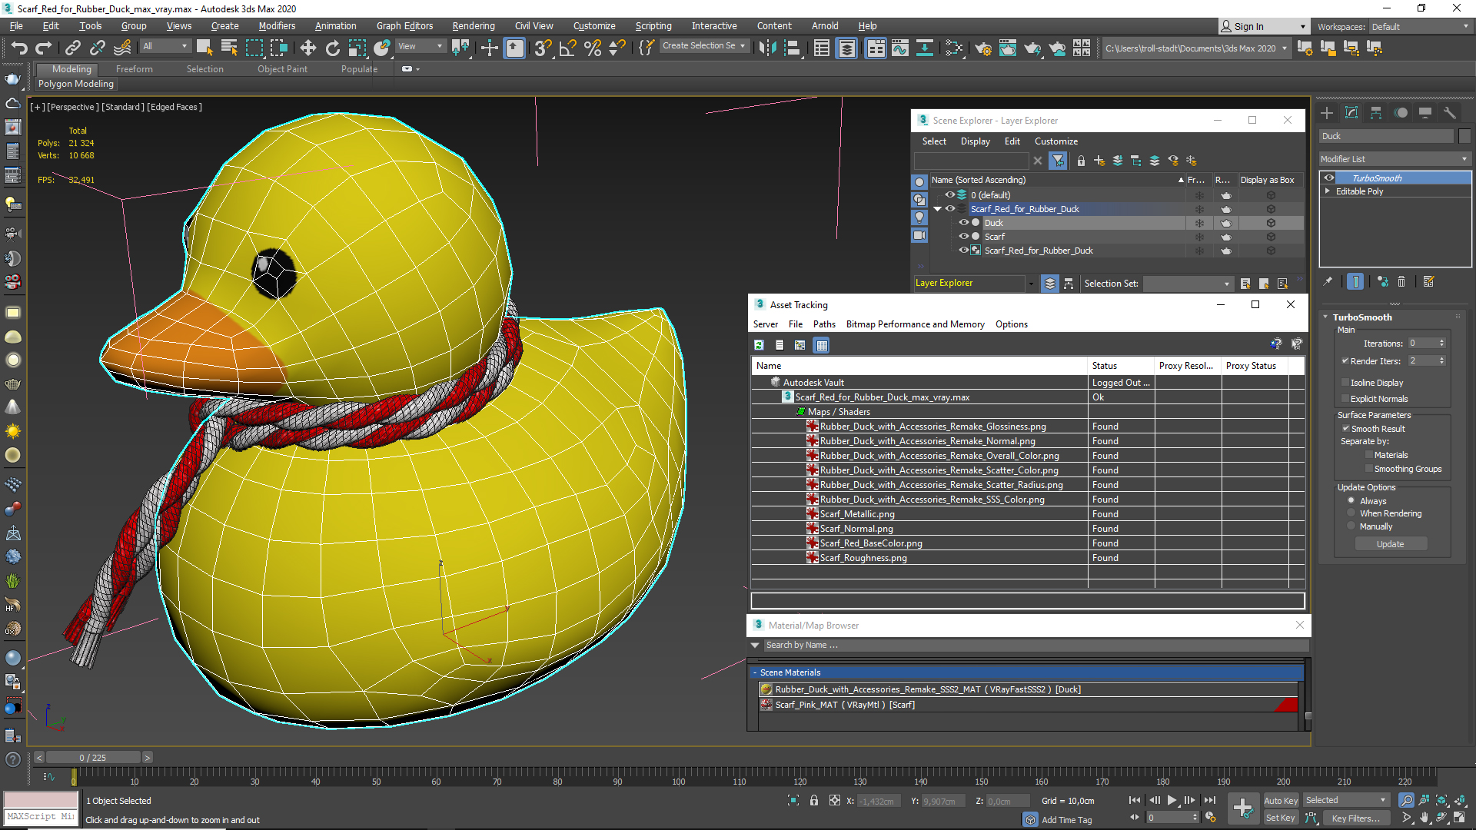Select When Rendering update option
1476x830 pixels.
click(1351, 513)
